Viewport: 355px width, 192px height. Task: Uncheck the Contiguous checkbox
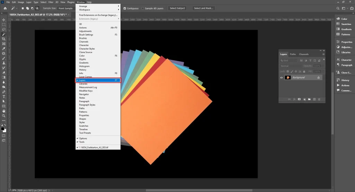[125, 8]
